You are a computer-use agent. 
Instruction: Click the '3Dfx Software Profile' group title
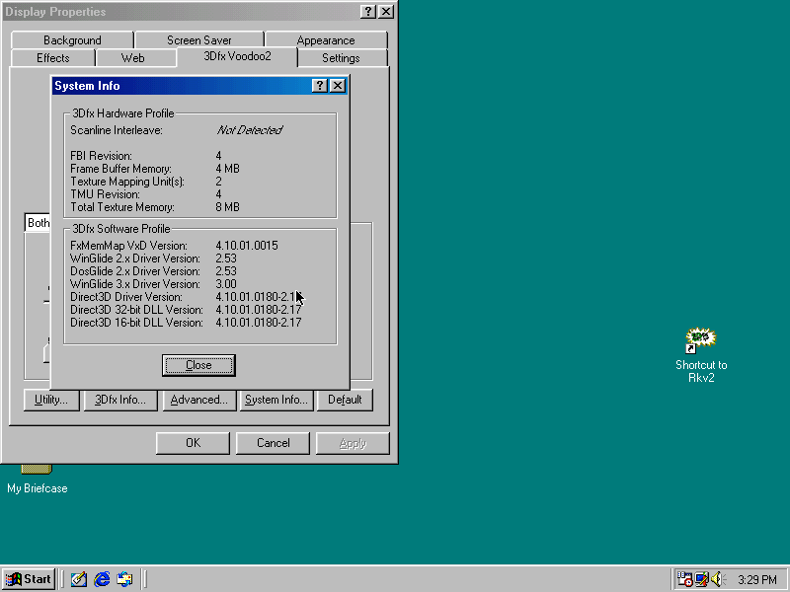click(121, 229)
